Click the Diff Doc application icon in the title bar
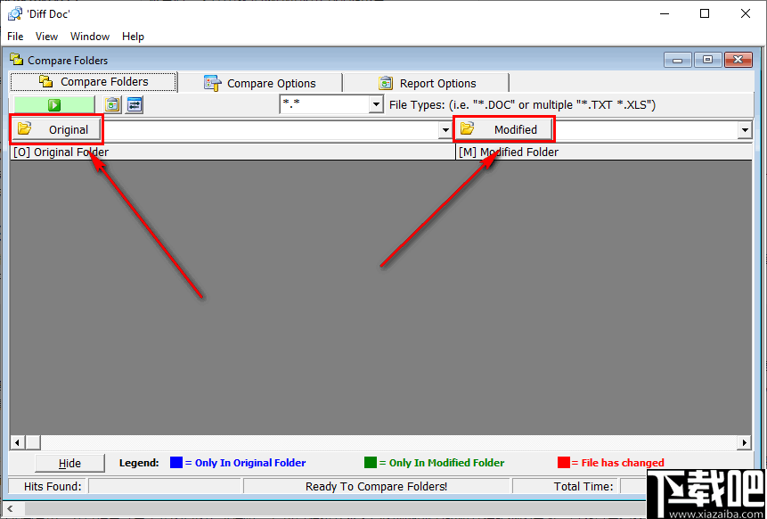Screen dimensions: 767x519 (14, 13)
